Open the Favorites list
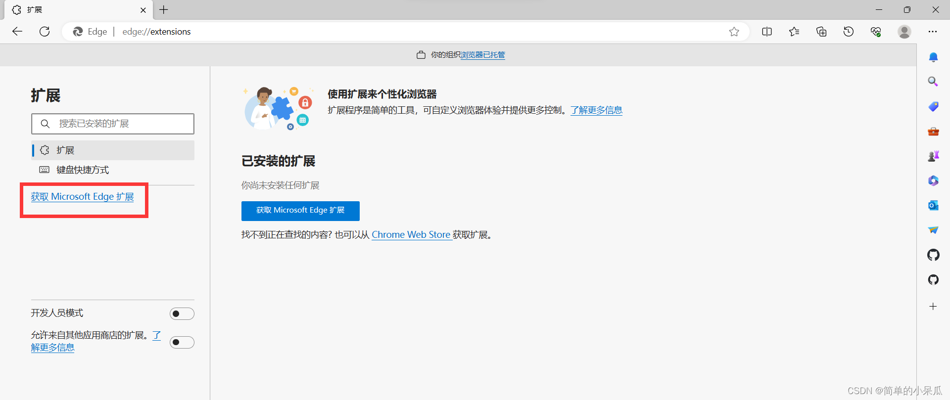This screenshot has width=950, height=400. point(794,32)
